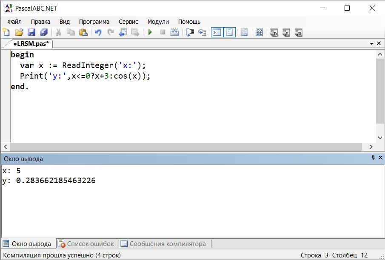This screenshot has width=385, height=260.
Task: Click the horizontal scrollbar left arrow
Action: point(6,147)
